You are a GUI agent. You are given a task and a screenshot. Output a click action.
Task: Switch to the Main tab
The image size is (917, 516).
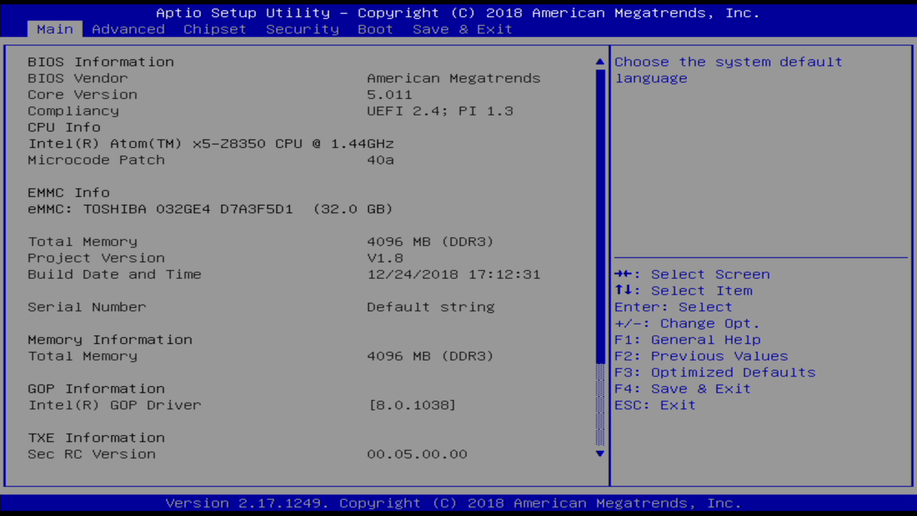click(x=55, y=29)
